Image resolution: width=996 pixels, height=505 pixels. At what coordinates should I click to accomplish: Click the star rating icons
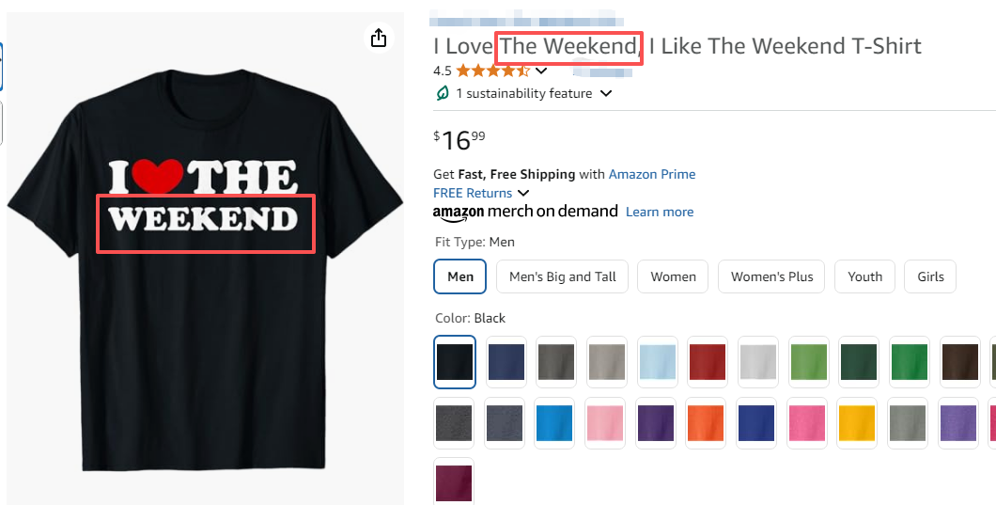(493, 71)
